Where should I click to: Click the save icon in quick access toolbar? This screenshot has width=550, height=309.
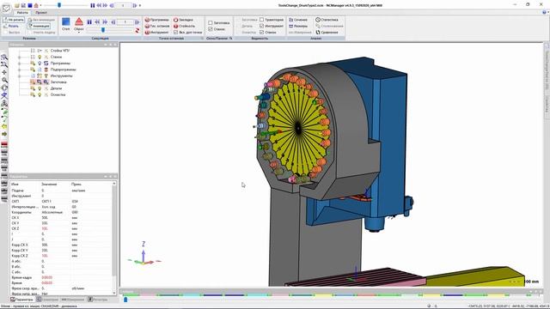pyautogui.click(x=23, y=5)
